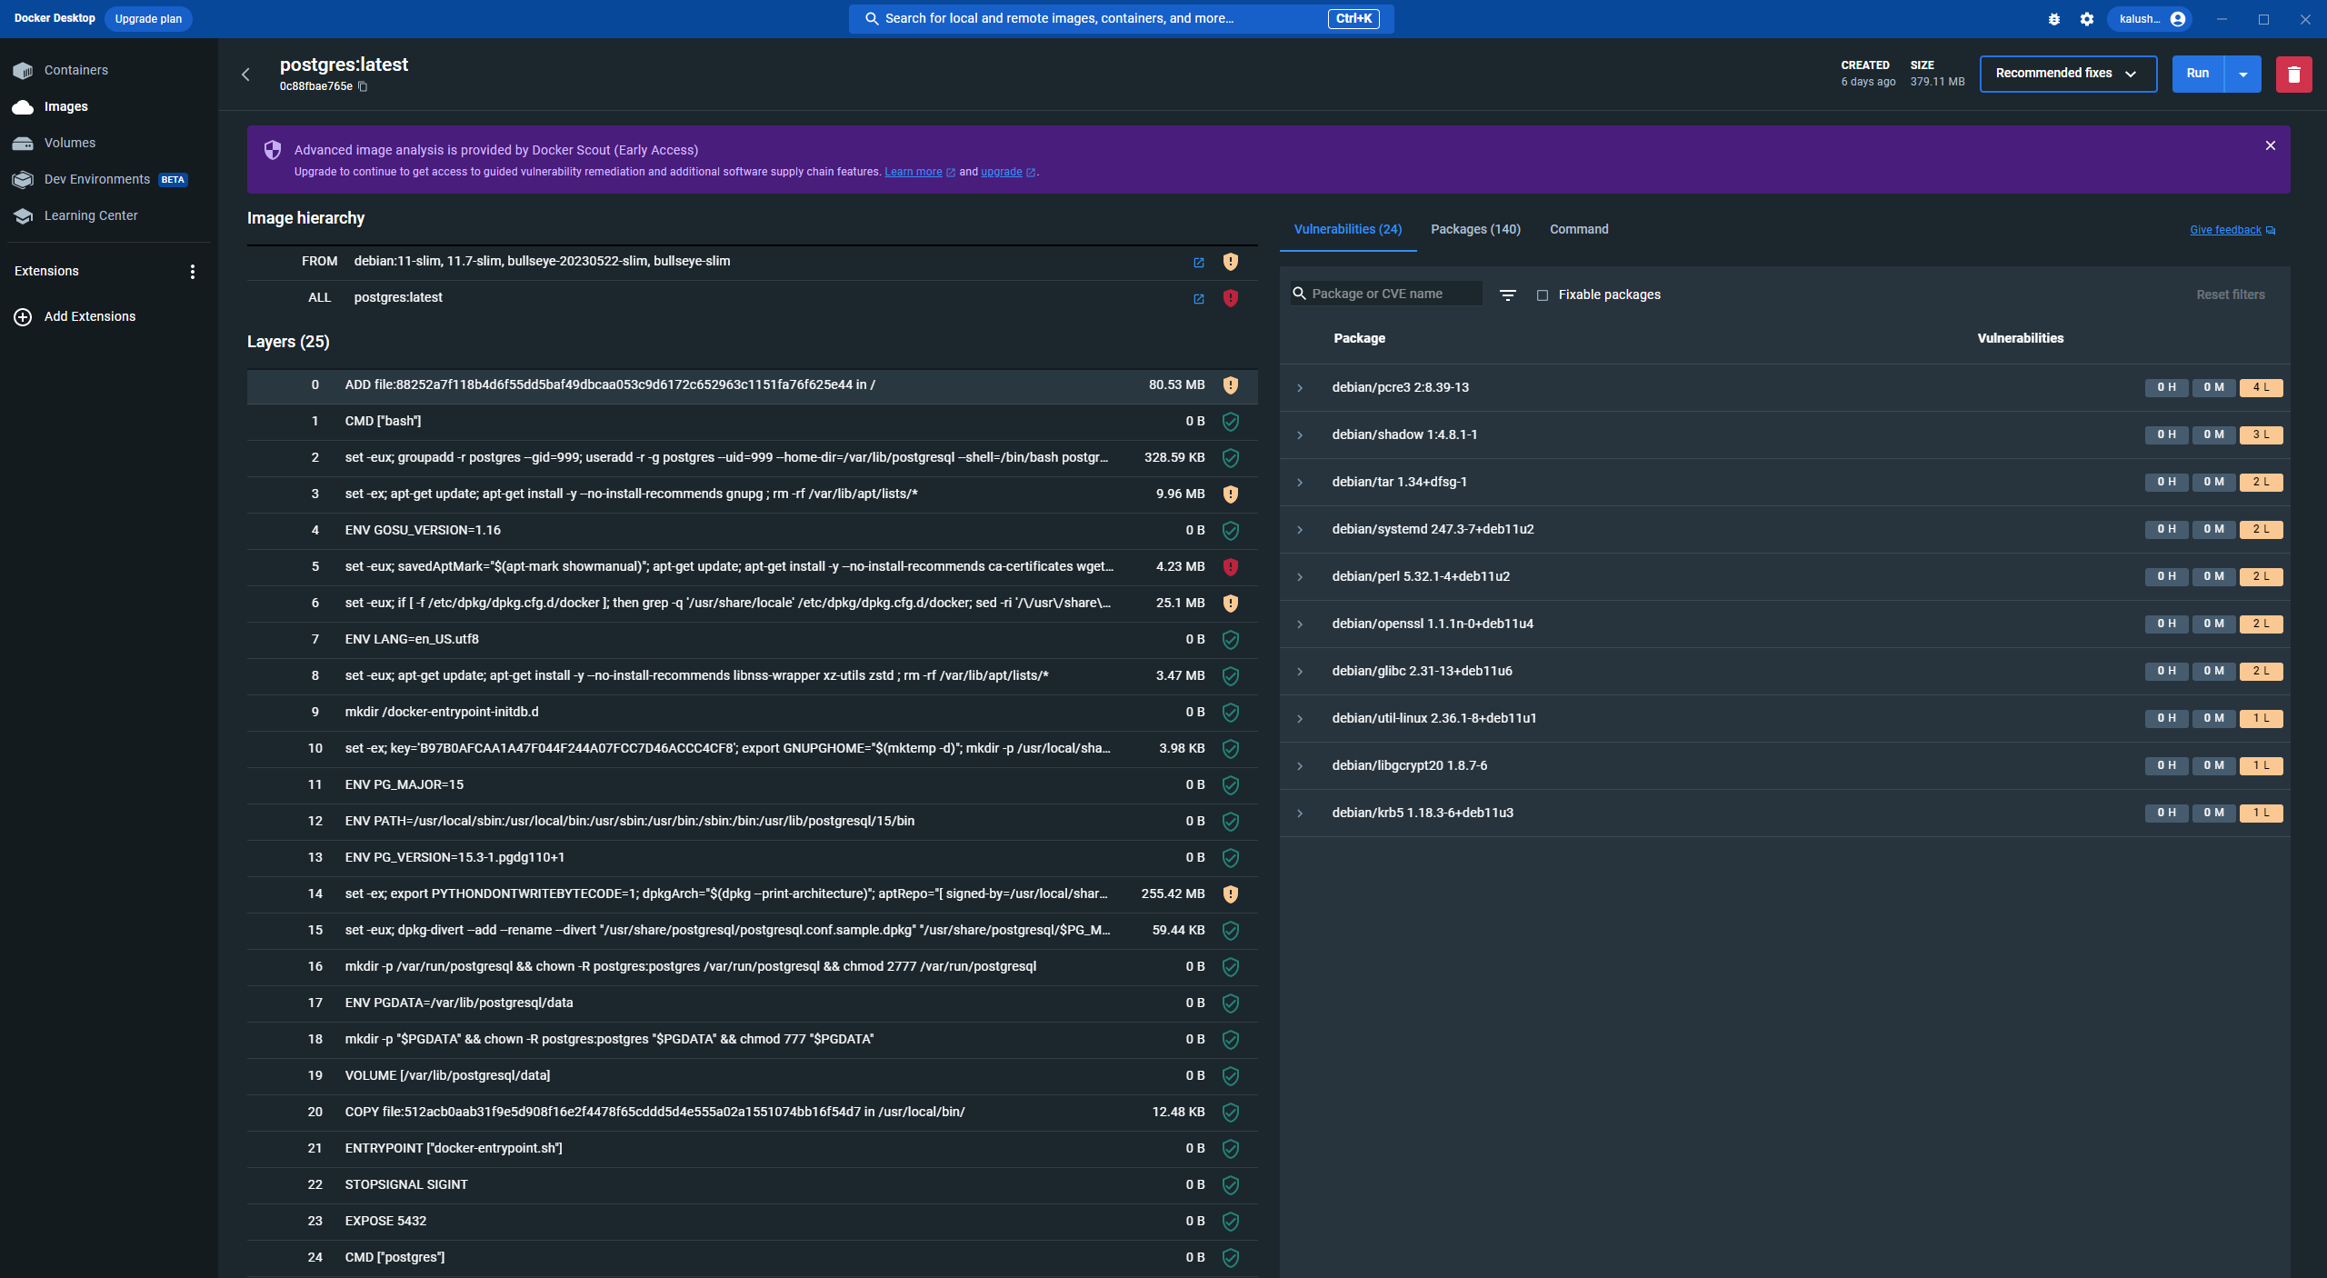
Task: Expand the debian/perl 5.32.1-4+deb11u2 package
Action: (1300, 577)
